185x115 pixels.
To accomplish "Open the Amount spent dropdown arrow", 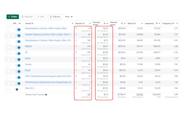I will 125,23.
